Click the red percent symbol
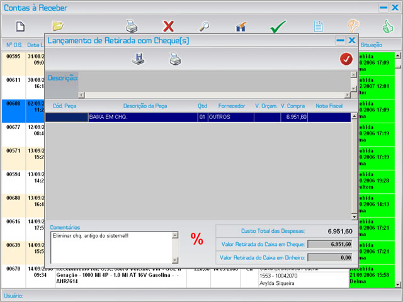This screenshot has height=302, width=403. (197, 239)
